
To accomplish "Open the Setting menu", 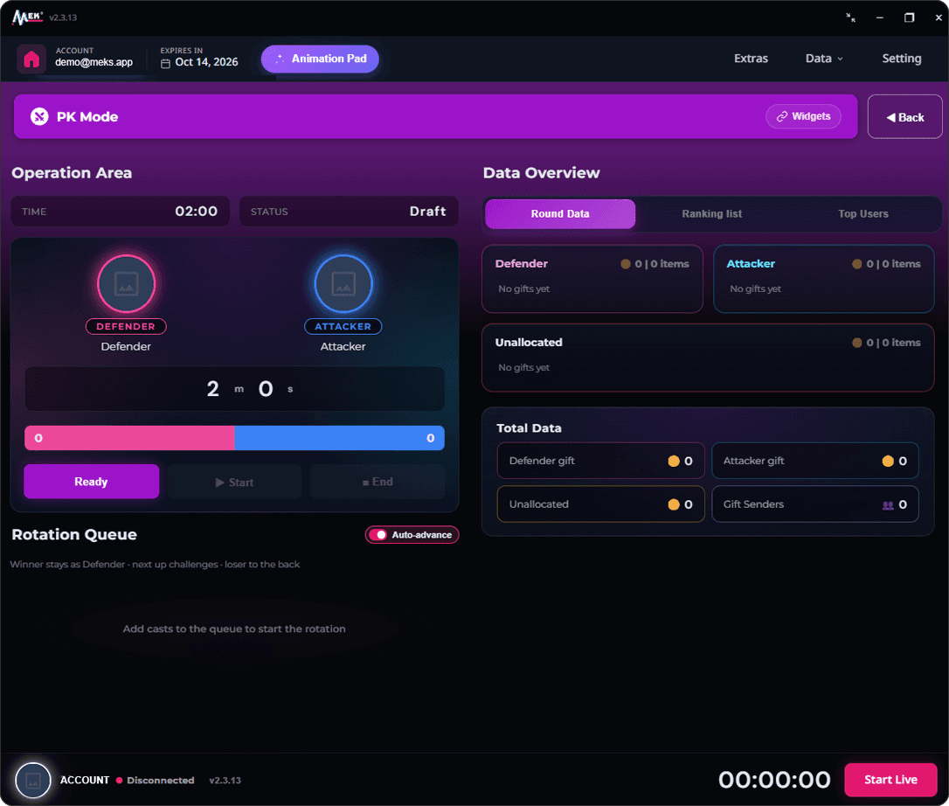I will click(x=901, y=59).
